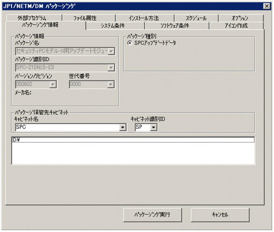Screen dimensions: 274x232
Task: Select the パッケージング情報 tab
Action: point(45,25)
